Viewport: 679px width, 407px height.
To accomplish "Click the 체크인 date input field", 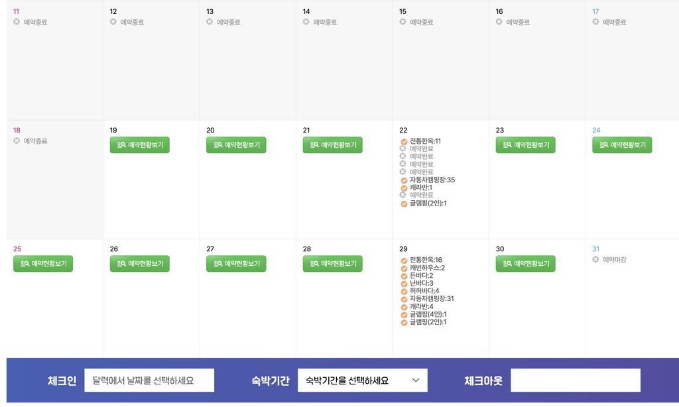I will 149,380.
